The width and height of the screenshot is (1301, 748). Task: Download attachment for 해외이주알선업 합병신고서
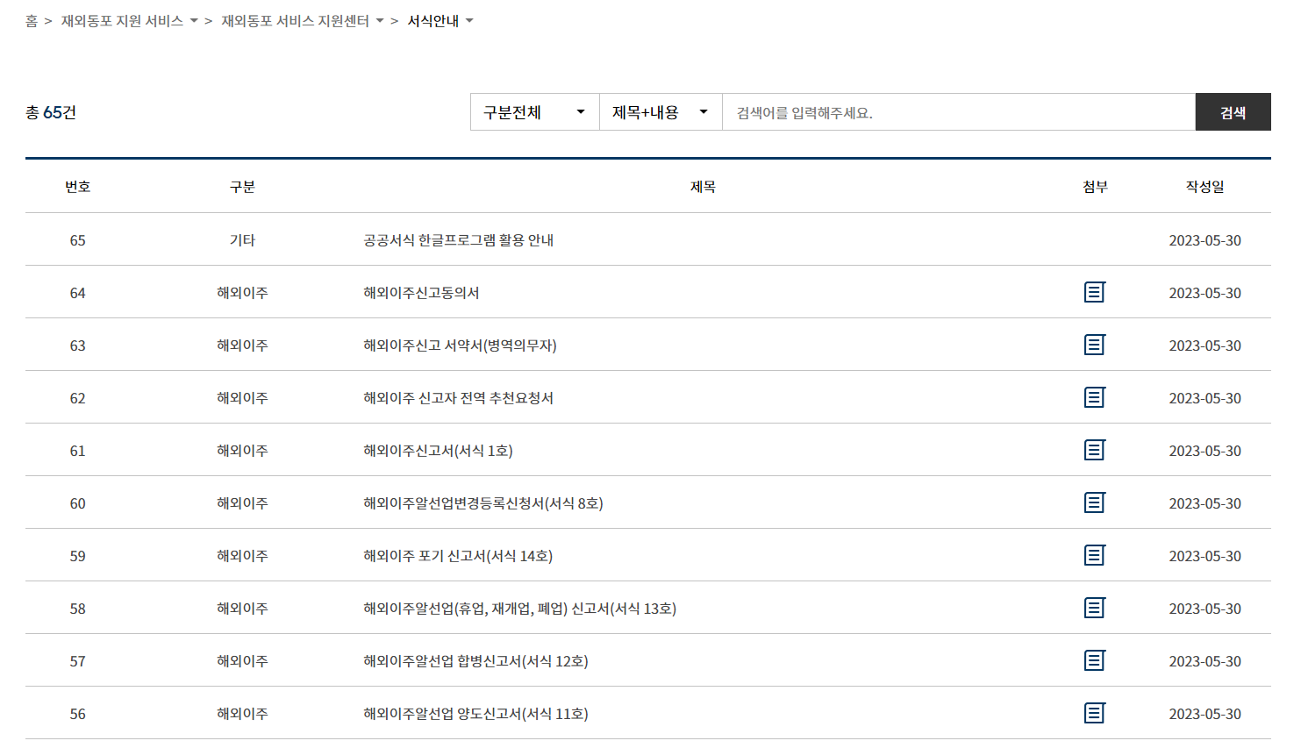[1094, 659]
